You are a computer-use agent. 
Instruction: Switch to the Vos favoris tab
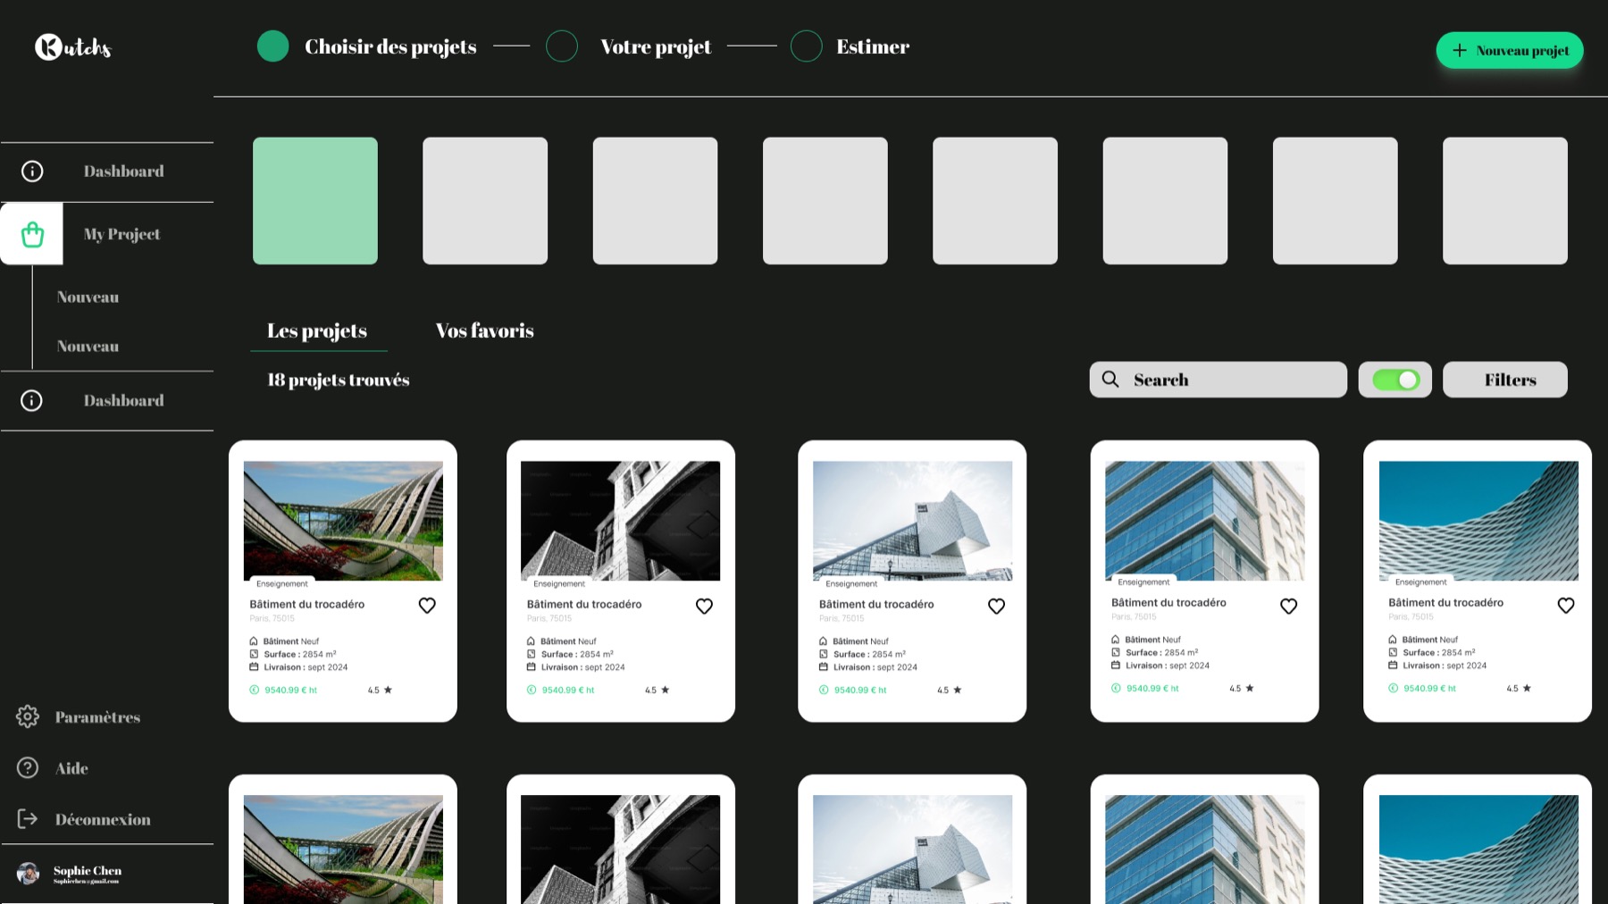pyautogui.click(x=484, y=331)
